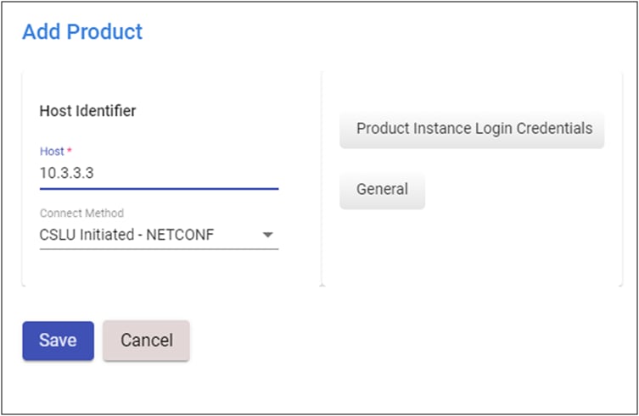Click the Host Identifier heading

click(x=87, y=111)
